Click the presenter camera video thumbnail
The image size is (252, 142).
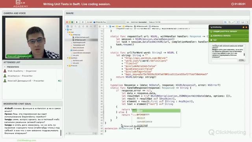pos(32,38)
